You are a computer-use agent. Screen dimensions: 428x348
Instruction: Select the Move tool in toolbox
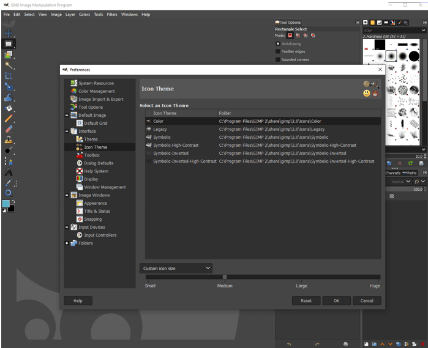coord(9,33)
